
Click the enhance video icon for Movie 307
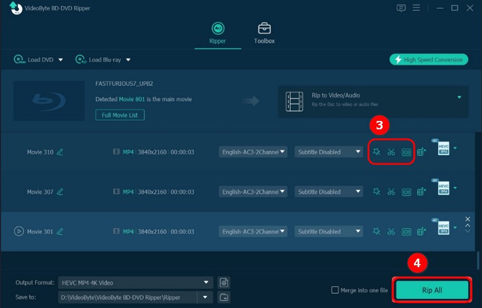point(421,192)
